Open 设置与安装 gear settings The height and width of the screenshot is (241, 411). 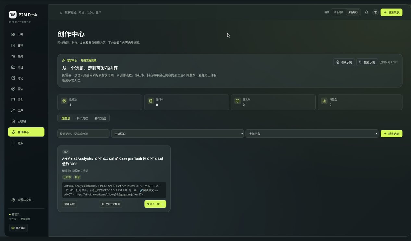click(x=26, y=200)
